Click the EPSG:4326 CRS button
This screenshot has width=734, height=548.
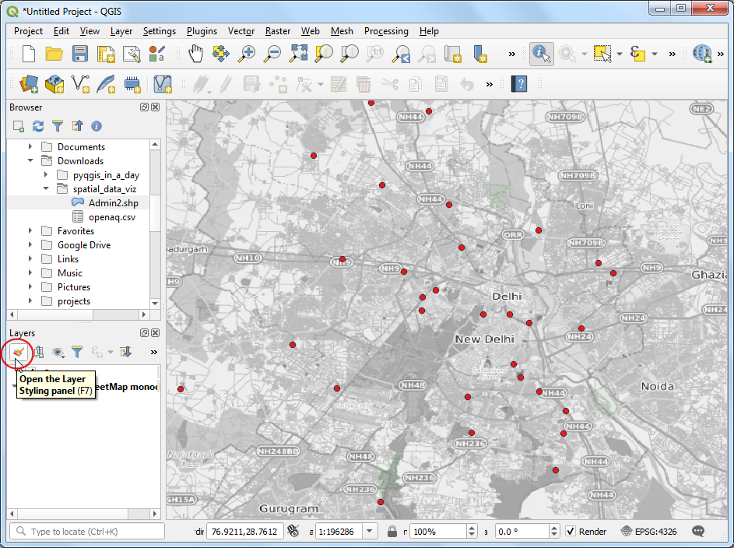pyautogui.click(x=651, y=532)
